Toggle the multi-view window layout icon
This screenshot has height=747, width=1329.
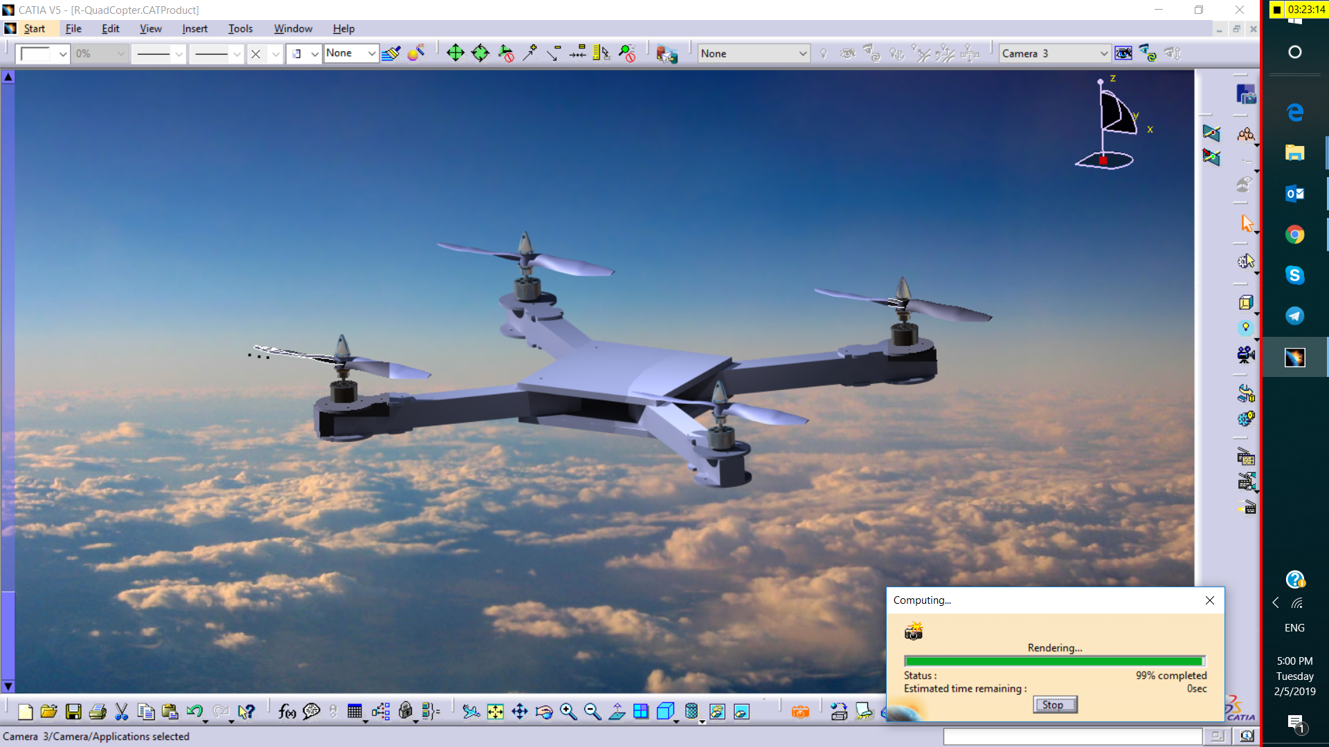[x=641, y=712]
